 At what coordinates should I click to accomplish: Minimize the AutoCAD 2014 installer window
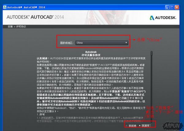(167, 7)
